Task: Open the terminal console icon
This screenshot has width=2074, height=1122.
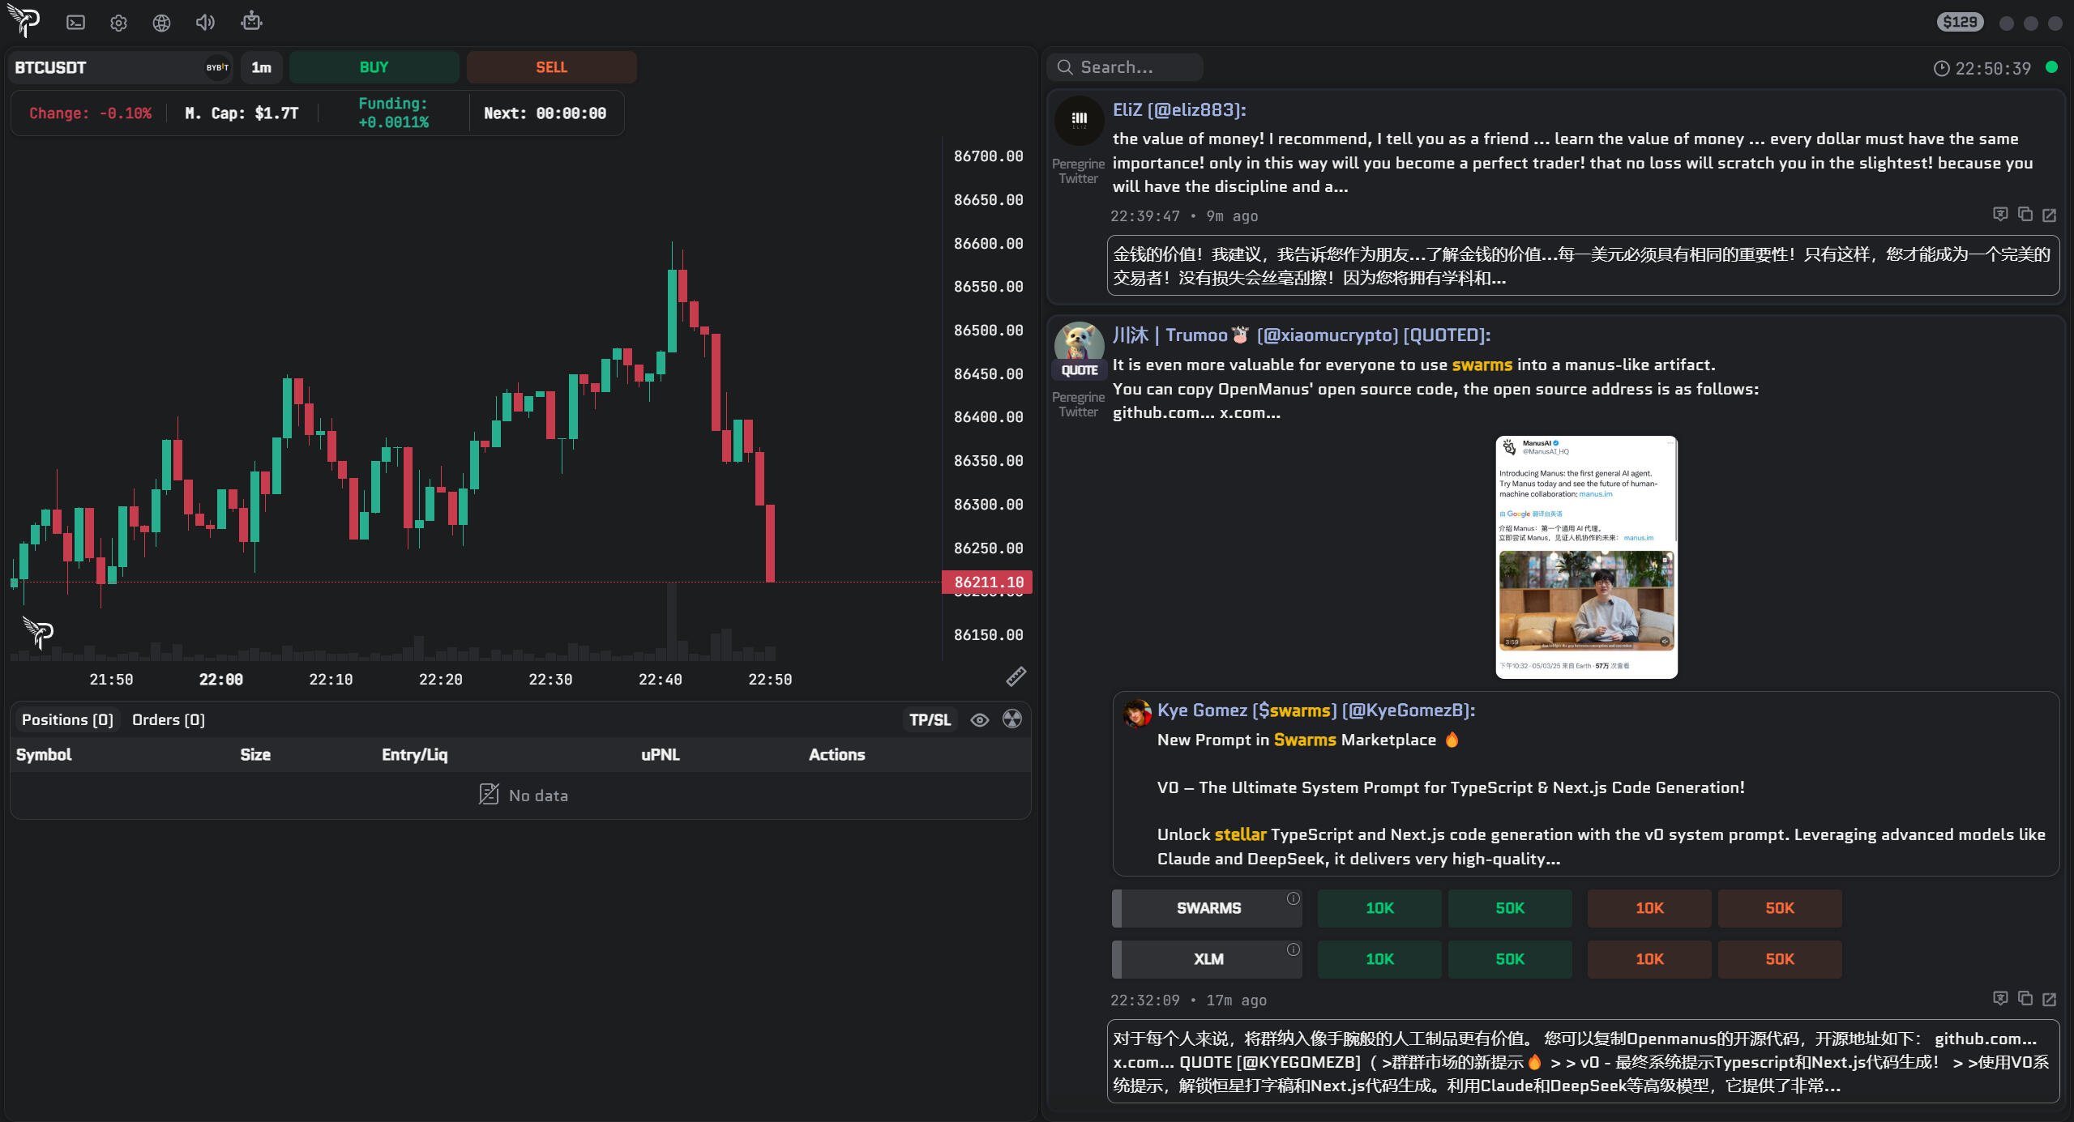Action: click(75, 23)
